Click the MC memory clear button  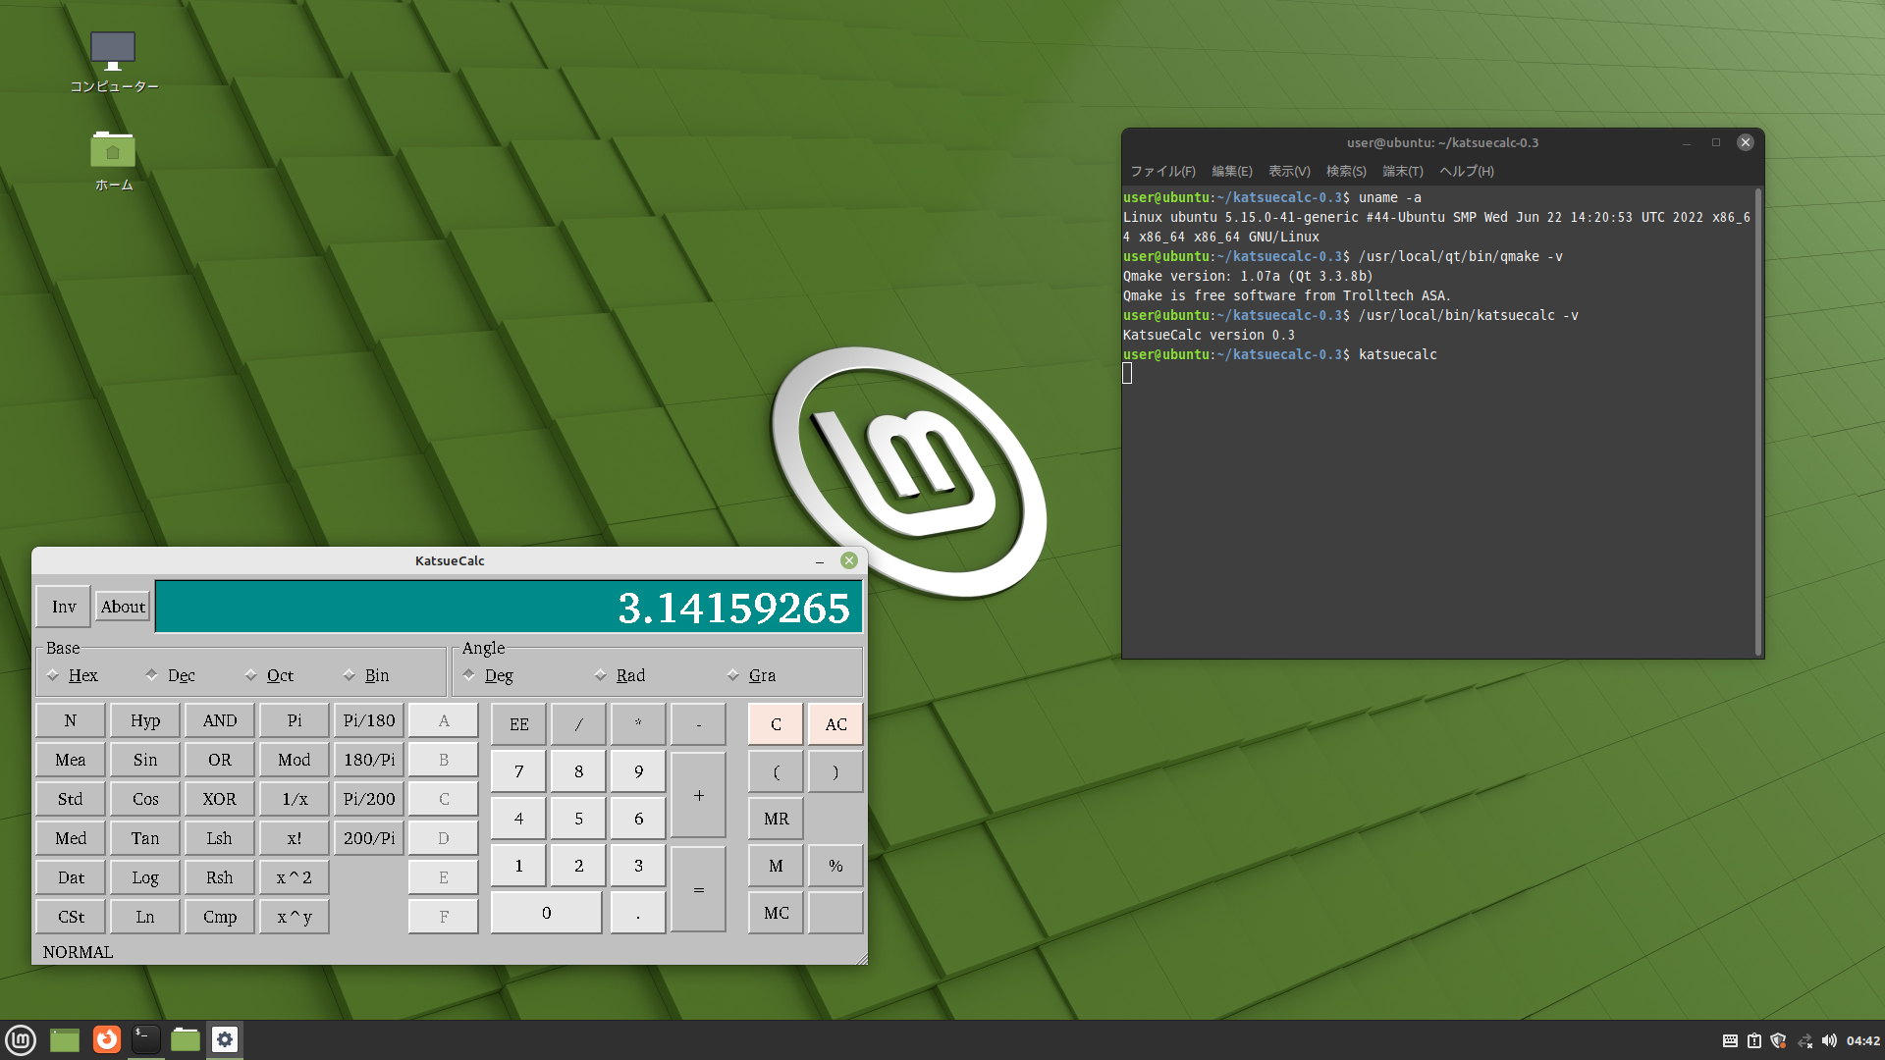[x=776, y=913]
